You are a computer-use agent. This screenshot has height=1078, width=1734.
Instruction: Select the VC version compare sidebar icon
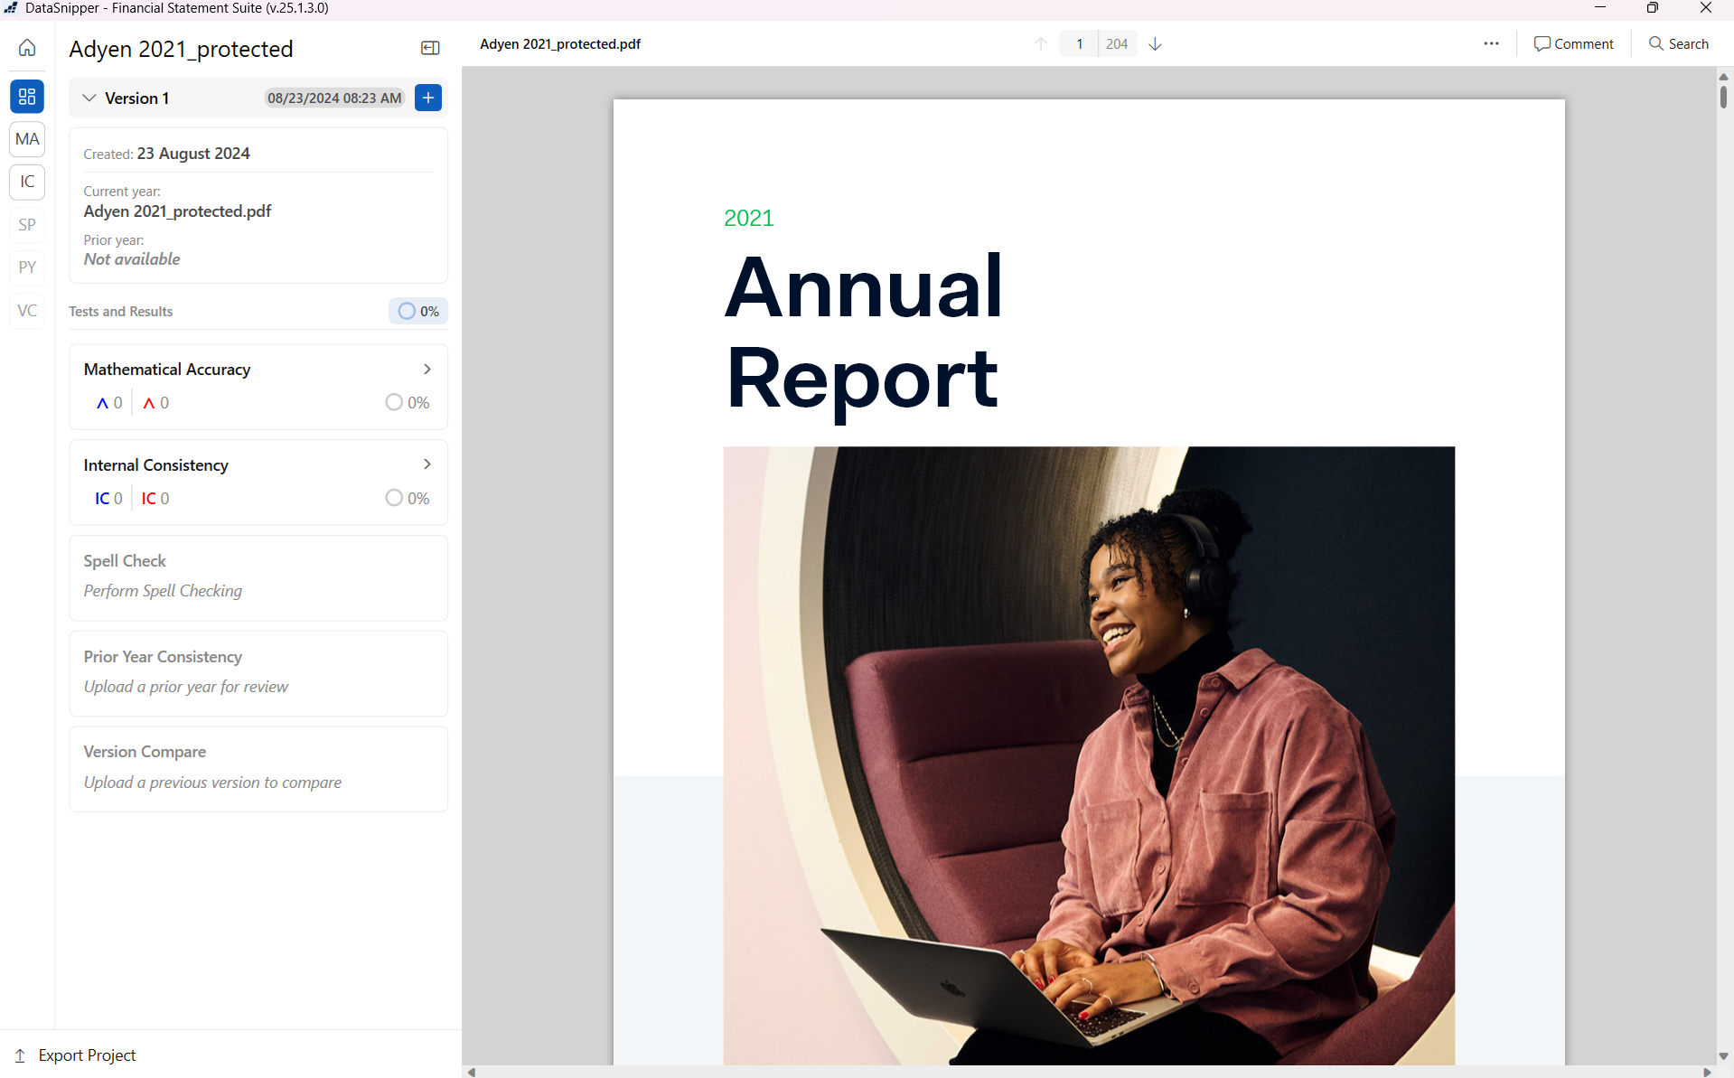point(27,311)
